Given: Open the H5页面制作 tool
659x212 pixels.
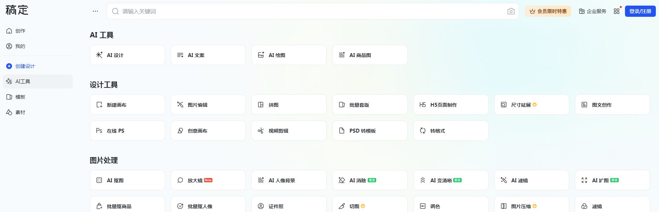Looking at the screenshot, I should [450, 105].
